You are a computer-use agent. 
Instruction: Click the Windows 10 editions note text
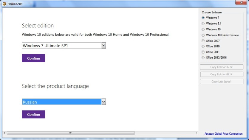point(96,35)
